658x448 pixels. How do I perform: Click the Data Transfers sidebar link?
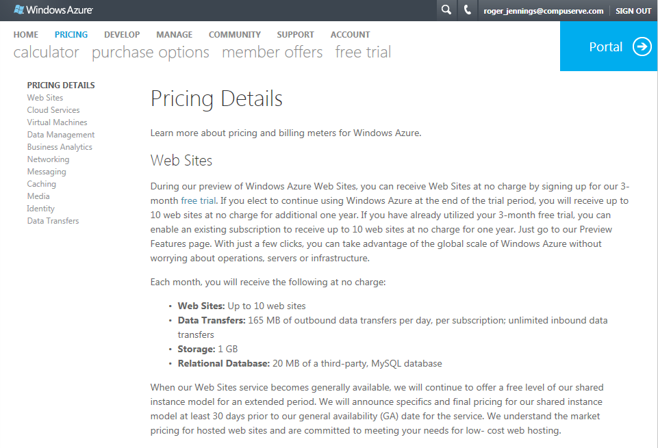click(x=53, y=221)
